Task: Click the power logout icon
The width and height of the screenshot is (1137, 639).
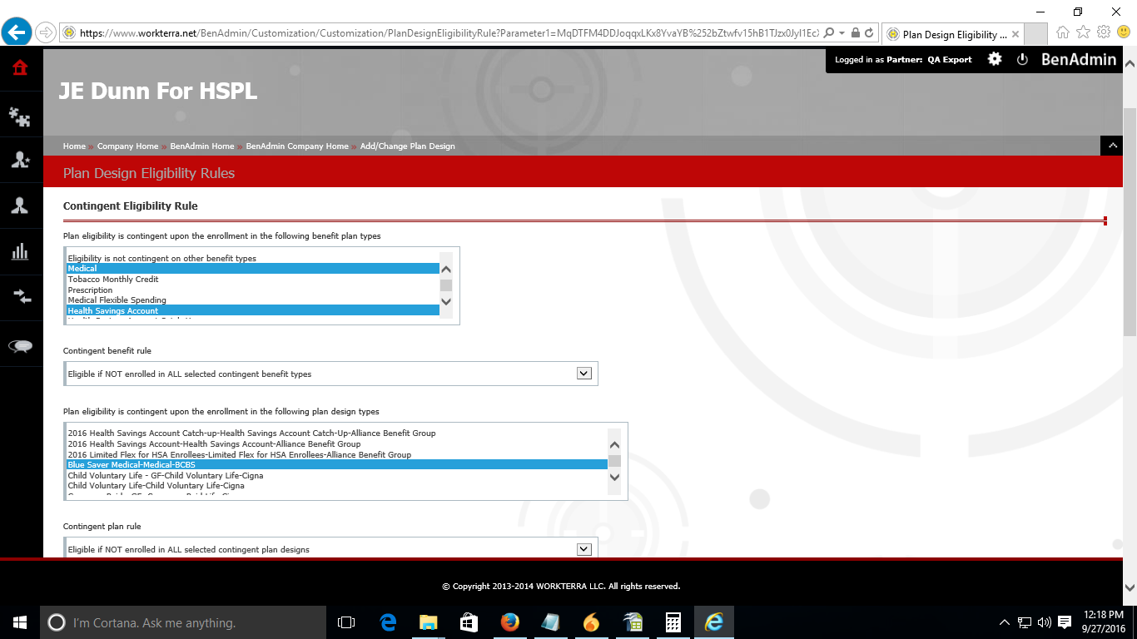Action: point(1023,59)
